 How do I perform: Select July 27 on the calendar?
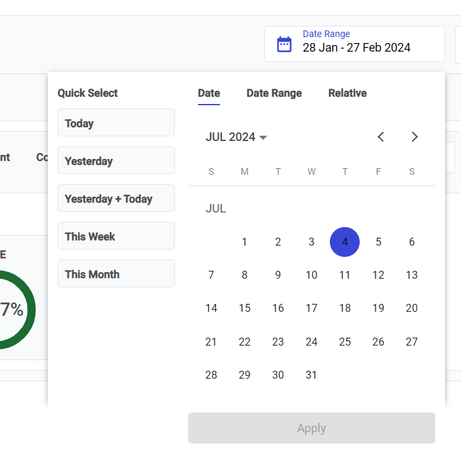pyautogui.click(x=411, y=342)
